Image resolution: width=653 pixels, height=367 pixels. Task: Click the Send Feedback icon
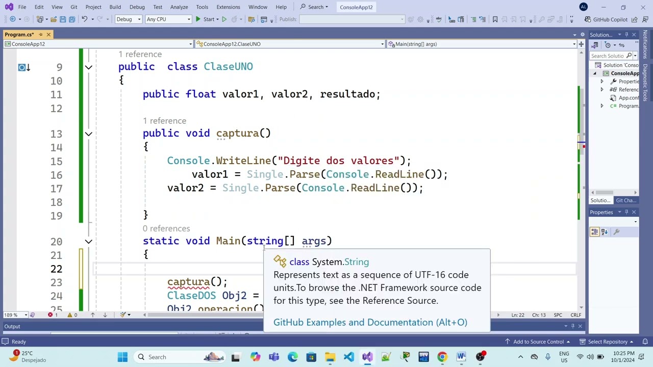pyautogui.click(x=645, y=19)
